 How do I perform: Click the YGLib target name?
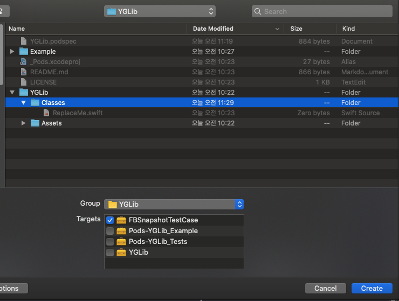[x=139, y=252]
